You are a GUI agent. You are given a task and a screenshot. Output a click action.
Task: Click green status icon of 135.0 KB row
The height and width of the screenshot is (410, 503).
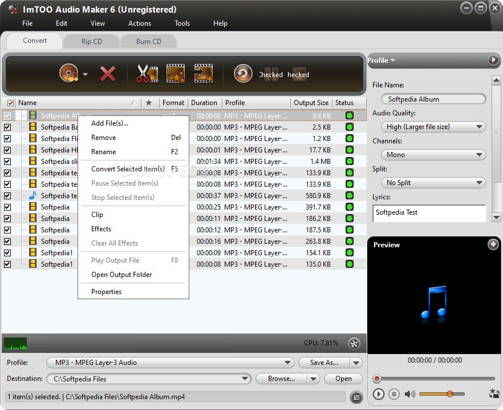pos(350,264)
